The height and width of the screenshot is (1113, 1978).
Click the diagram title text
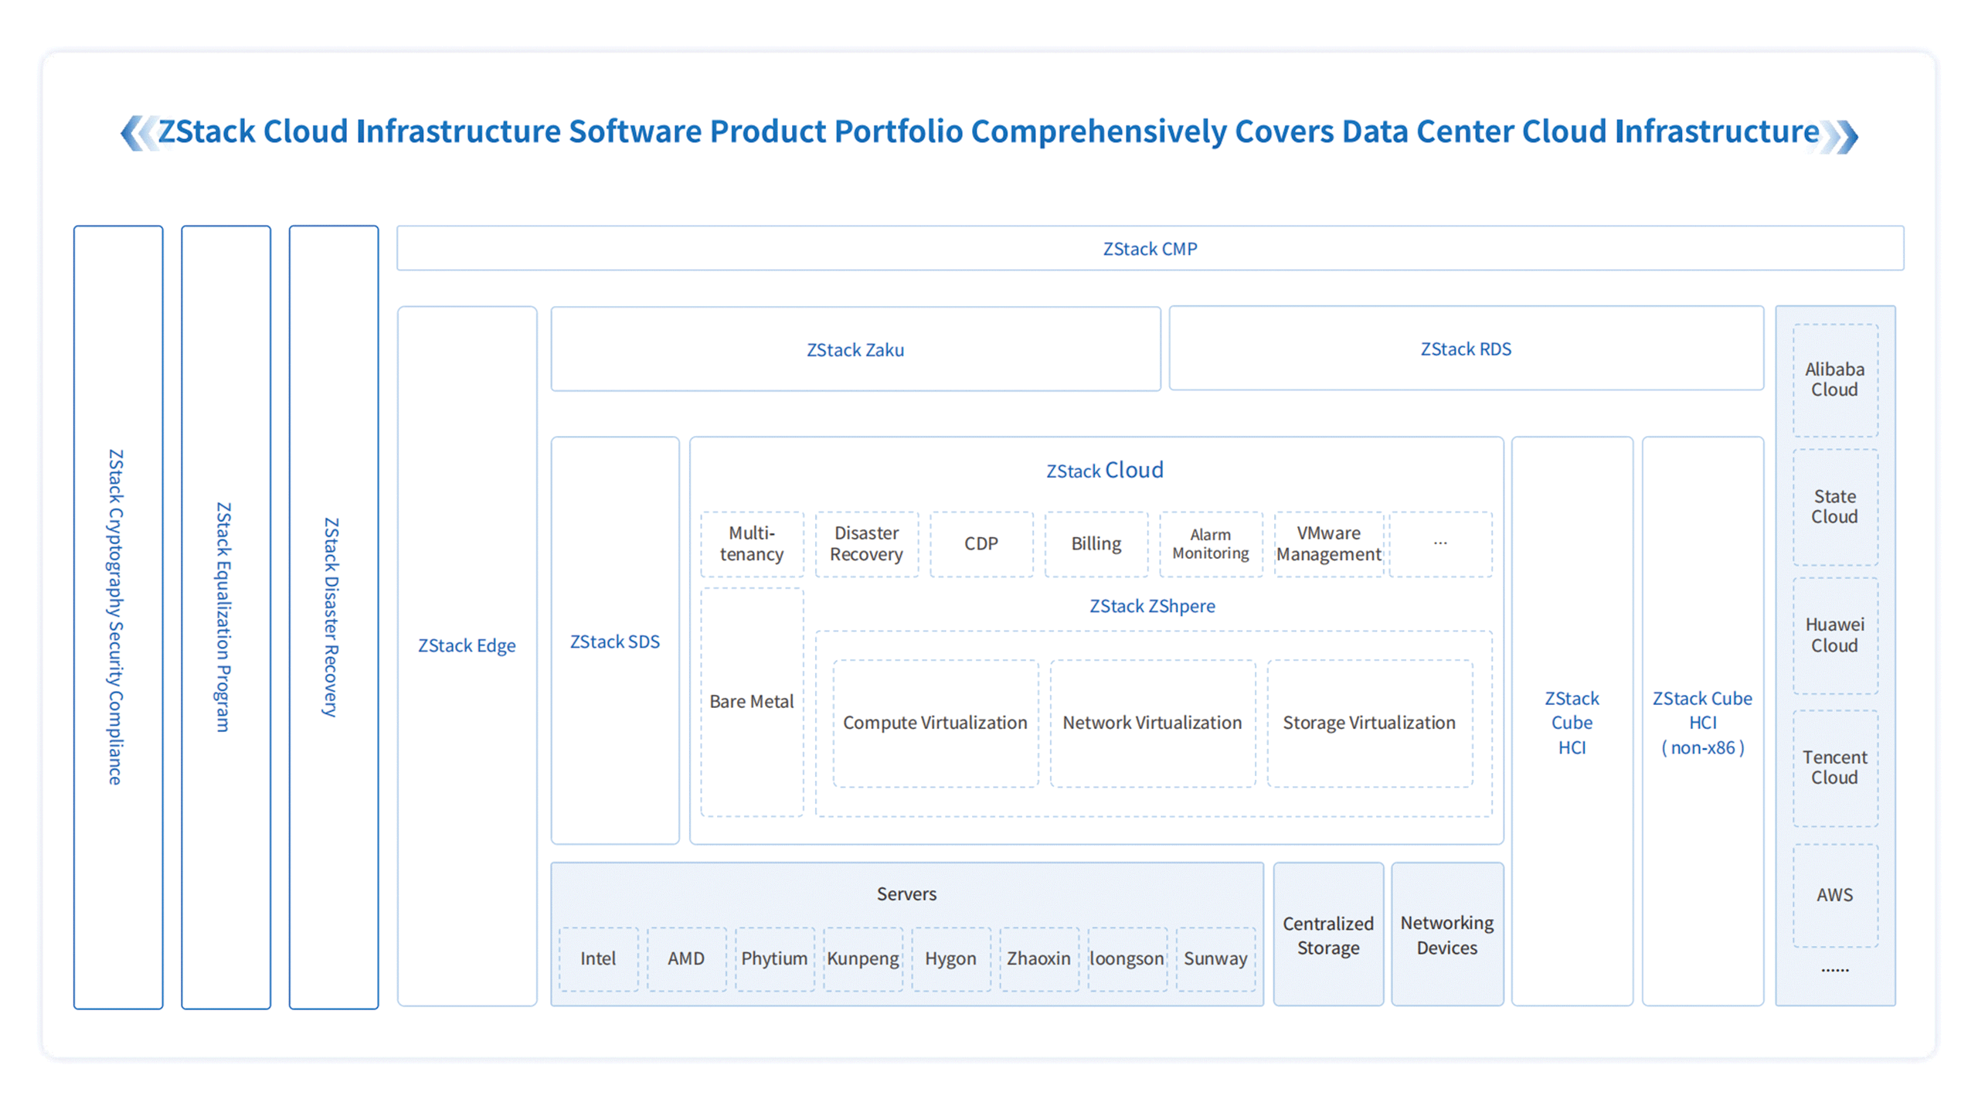pyautogui.click(x=989, y=132)
